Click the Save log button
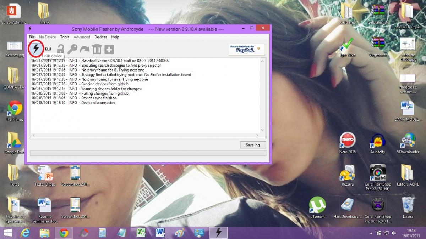This screenshot has width=426, height=239. [253, 145]
